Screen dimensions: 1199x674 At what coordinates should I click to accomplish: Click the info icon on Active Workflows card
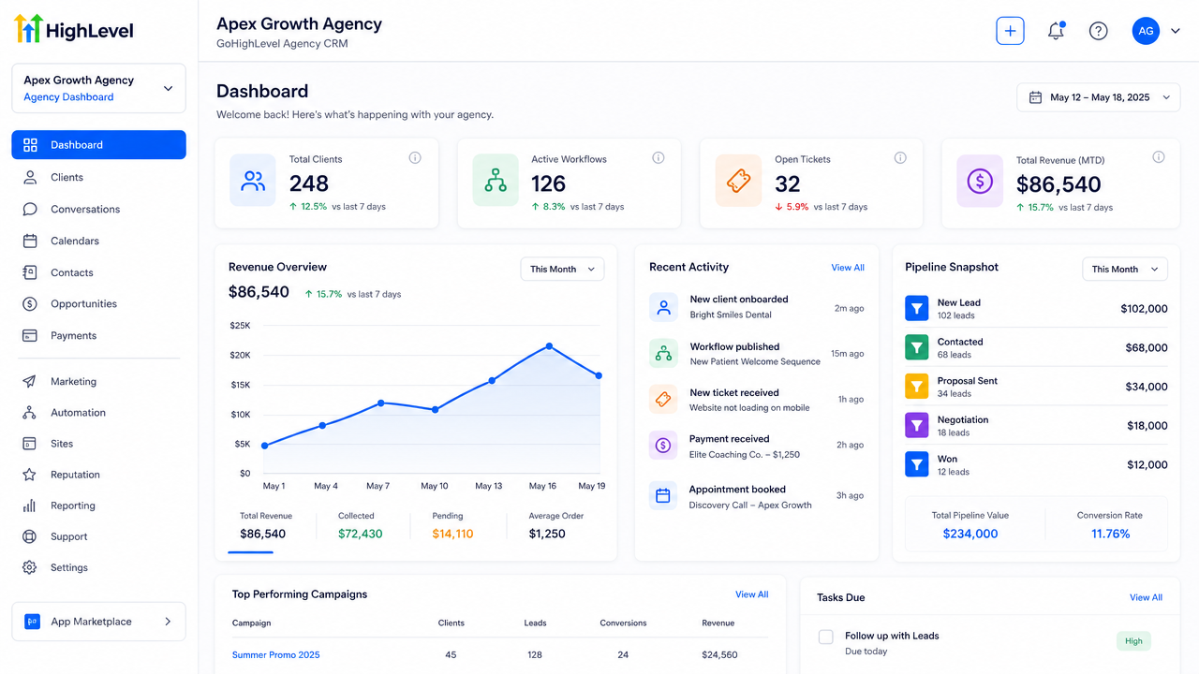[658, 157]
